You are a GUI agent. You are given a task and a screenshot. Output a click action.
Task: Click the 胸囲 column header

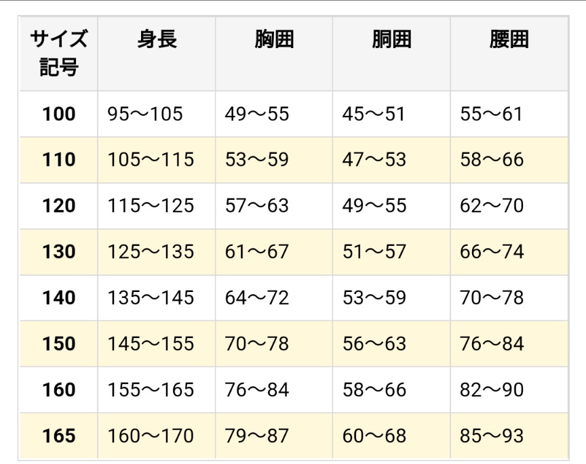pos(274,40)
